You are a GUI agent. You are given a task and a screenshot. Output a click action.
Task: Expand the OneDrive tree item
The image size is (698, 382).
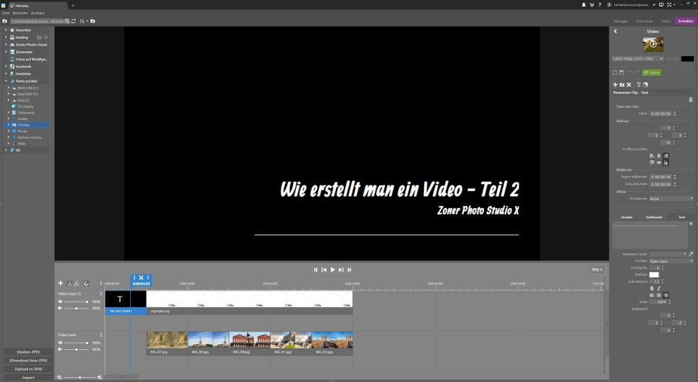coord(5,74)
